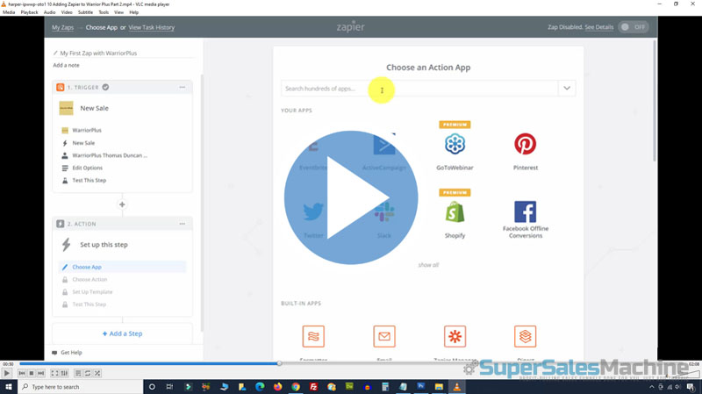This screenshot has width=702, height=394.
Task: Open the Tools menu
Action: point(104,12)
